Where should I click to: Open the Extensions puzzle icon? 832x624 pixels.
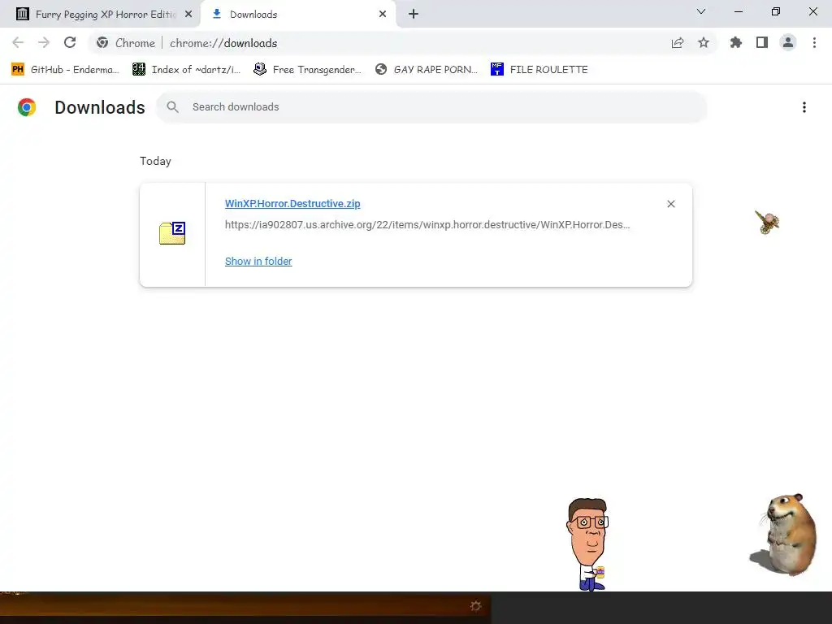[x=735, y=42]
